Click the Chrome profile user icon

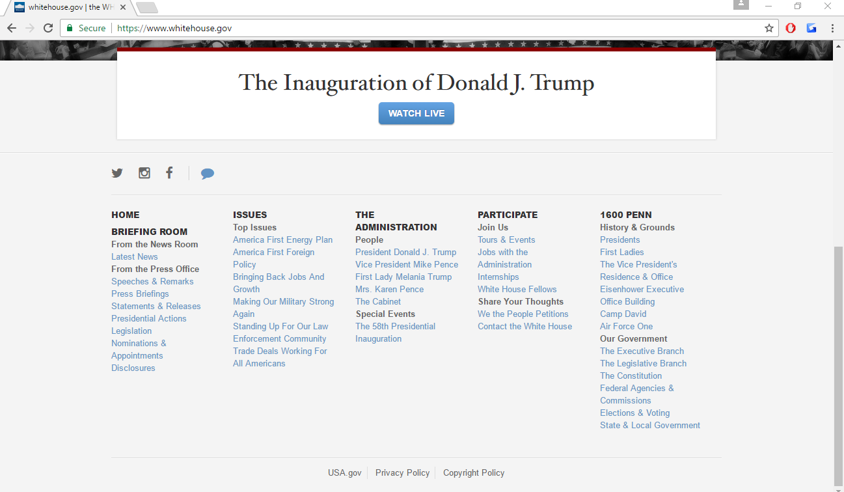[x=741, y=5]
